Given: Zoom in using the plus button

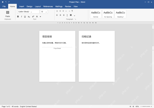Looking at the screenshot, I should (151, 106).
